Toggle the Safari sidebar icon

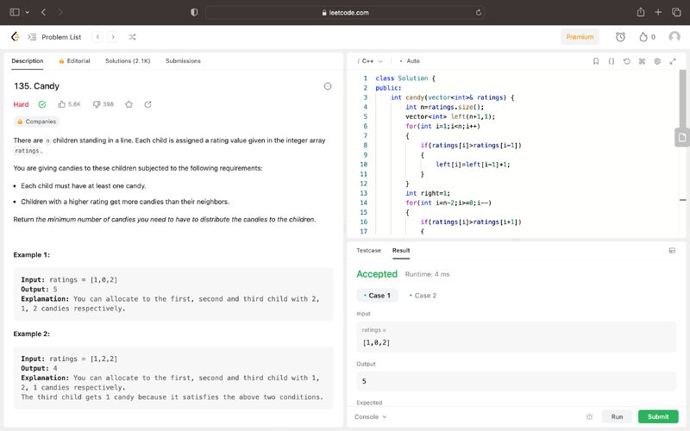click(x=15, y=12)
